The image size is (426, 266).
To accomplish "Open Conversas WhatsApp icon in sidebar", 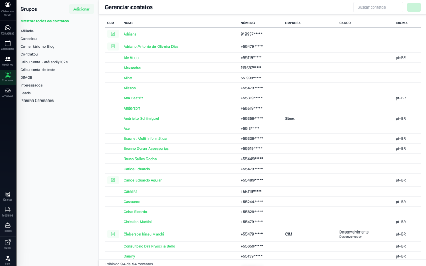I will (7, 28).
